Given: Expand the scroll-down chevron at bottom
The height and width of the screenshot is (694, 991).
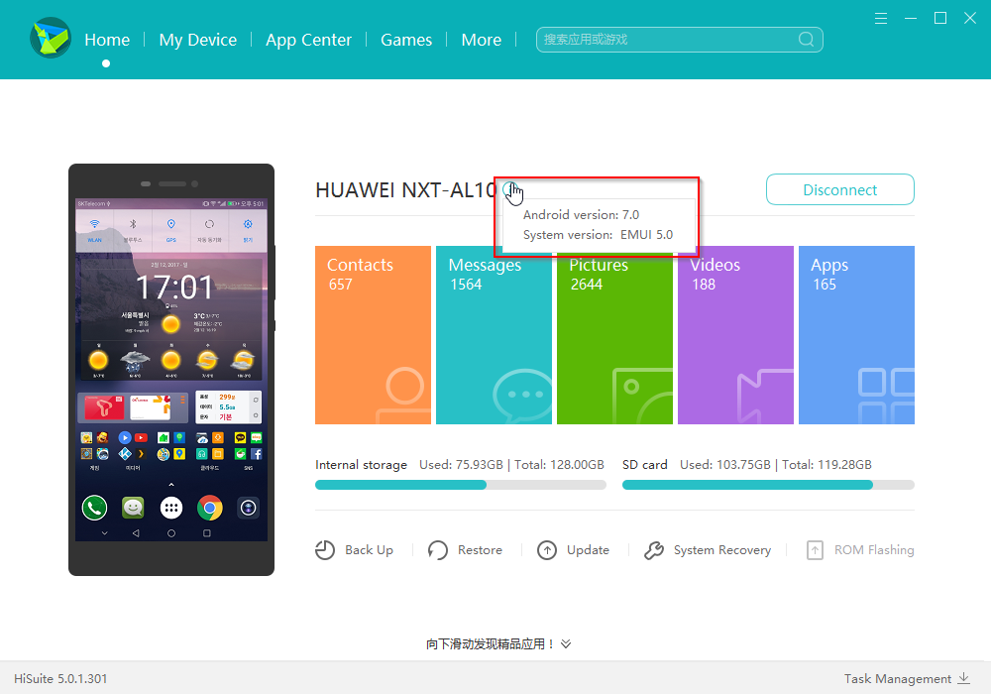Looking at the screenshot, I should pyautogui.click(x=566, y=643).
